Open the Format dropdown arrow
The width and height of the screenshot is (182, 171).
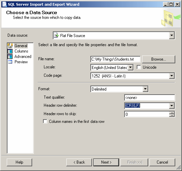point(145,89)
